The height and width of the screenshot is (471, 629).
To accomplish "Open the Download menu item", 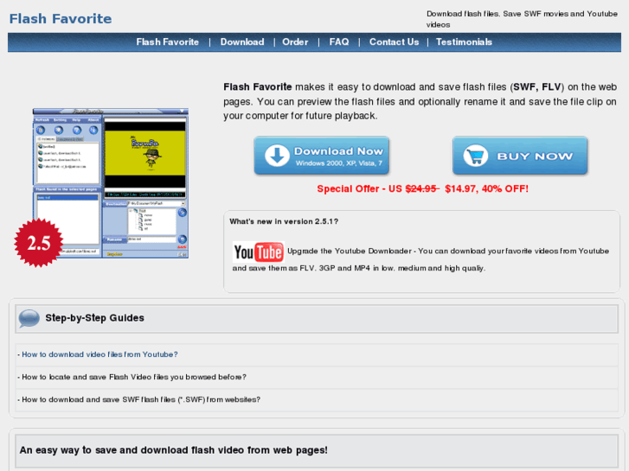I will click(242, 42).
